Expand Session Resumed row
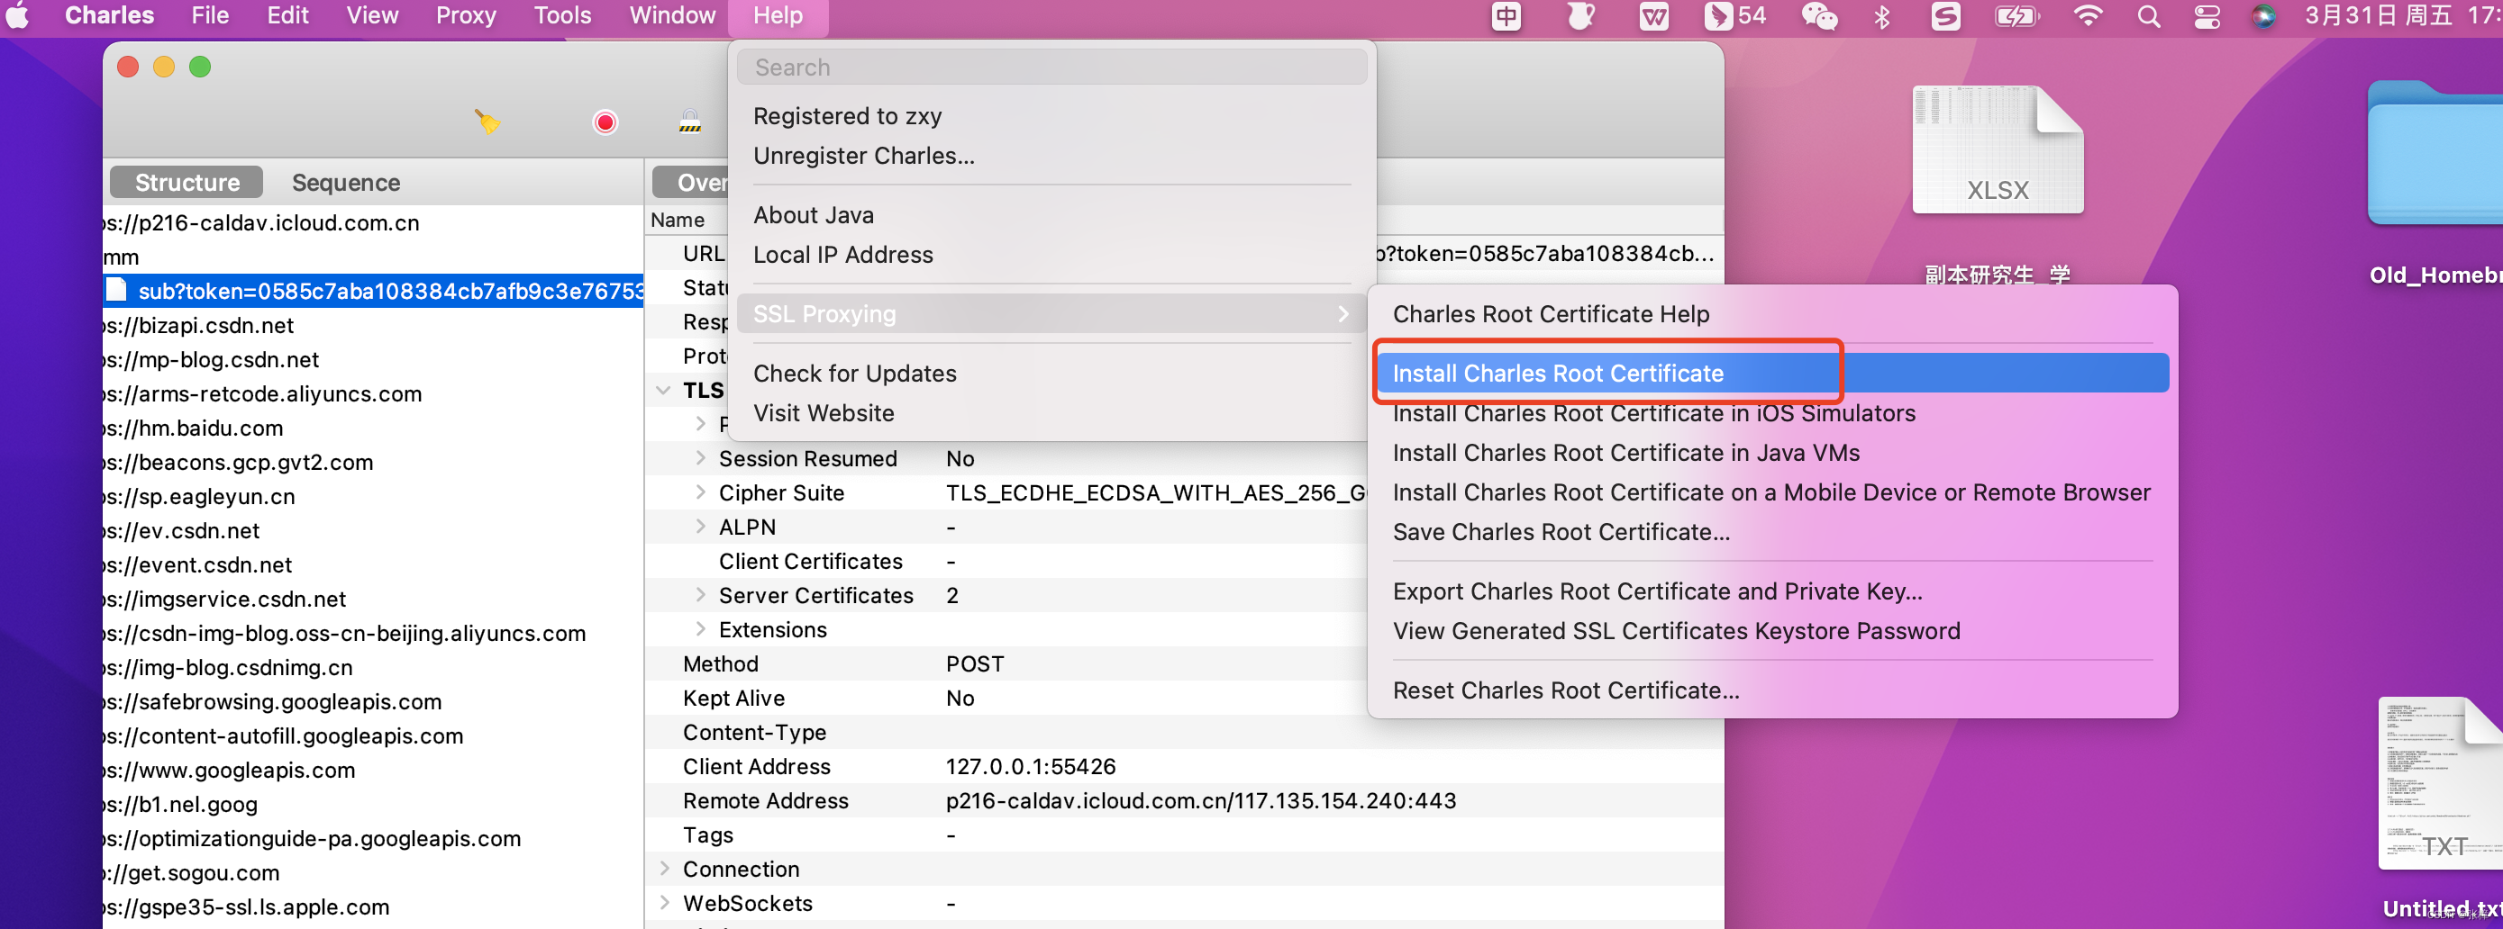This screenshot has width=2503, height=929. point(701,458)
